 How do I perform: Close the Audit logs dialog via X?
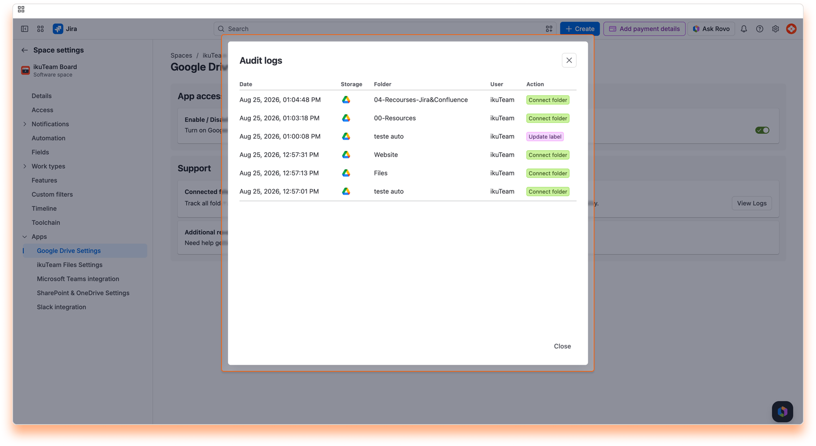click(x=569, y=60)
